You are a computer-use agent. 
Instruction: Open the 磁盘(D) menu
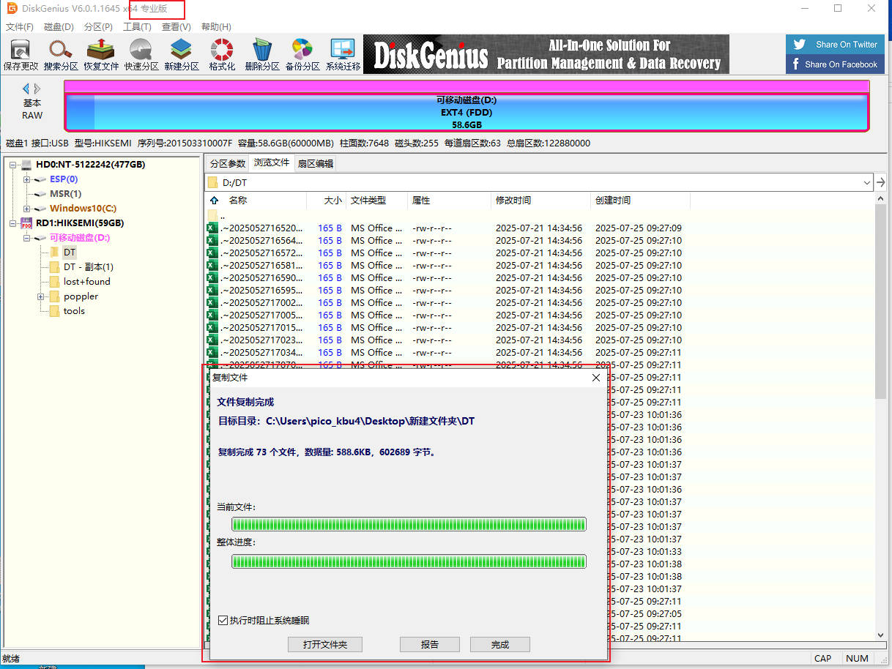click(59, 27)
